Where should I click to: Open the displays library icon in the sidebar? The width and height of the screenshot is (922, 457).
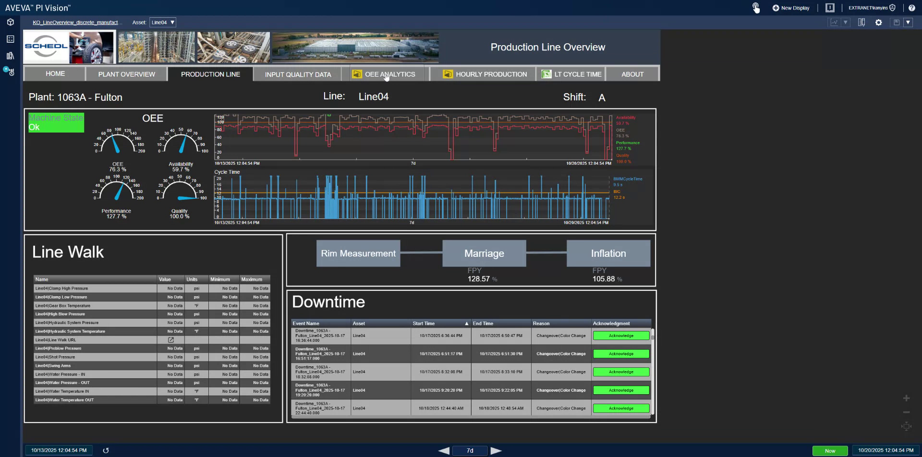(x=11, y=56)
